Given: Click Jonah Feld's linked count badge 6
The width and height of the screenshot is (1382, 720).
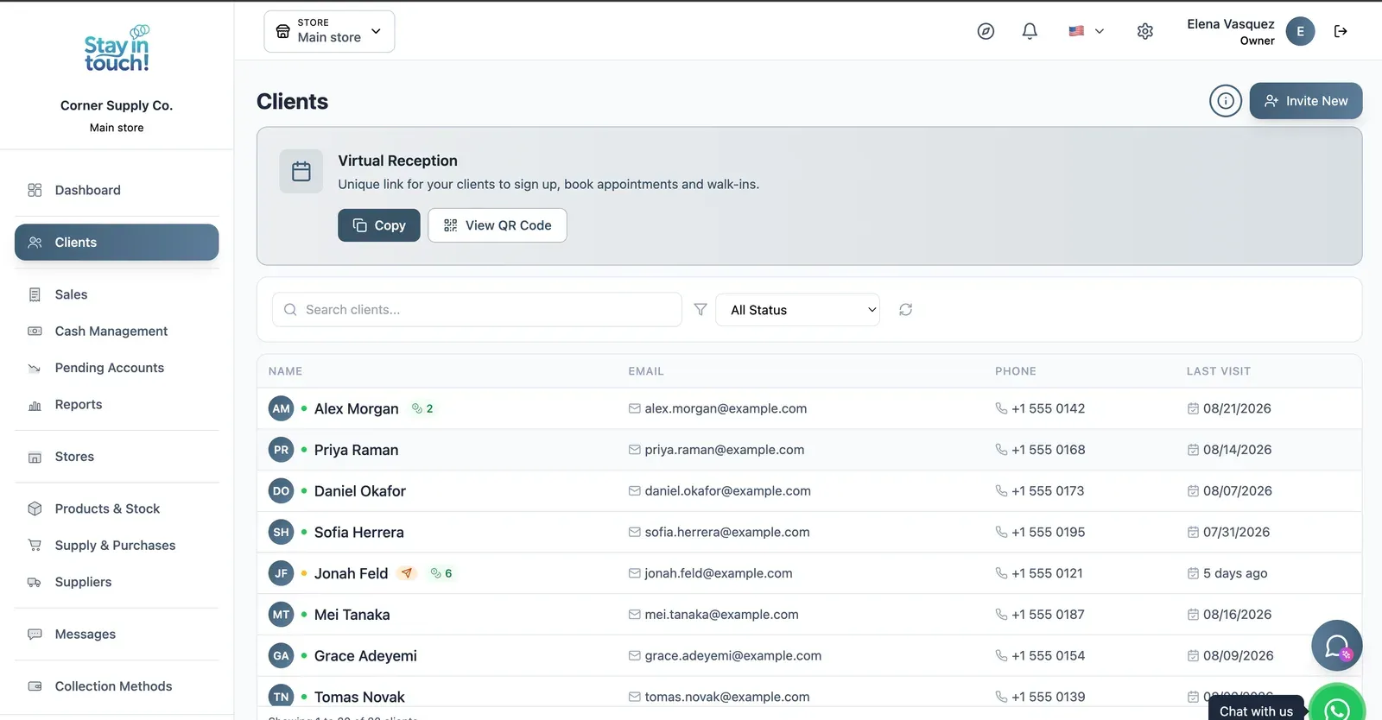Looking at the screenshot, I should coord(441,573).
